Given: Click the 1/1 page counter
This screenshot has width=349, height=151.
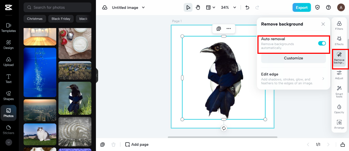Looking at the screenshot, I should (x=318, y=144).
